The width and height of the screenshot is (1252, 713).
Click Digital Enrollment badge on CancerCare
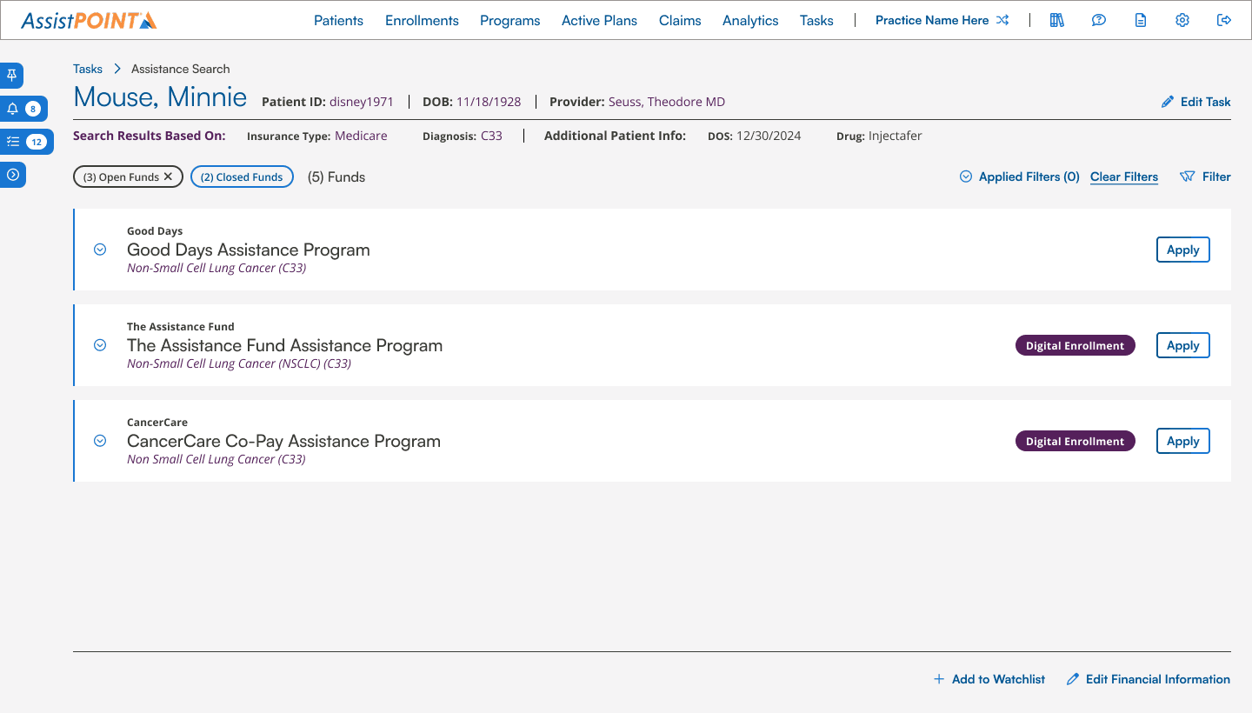[x=1076, y=441]
